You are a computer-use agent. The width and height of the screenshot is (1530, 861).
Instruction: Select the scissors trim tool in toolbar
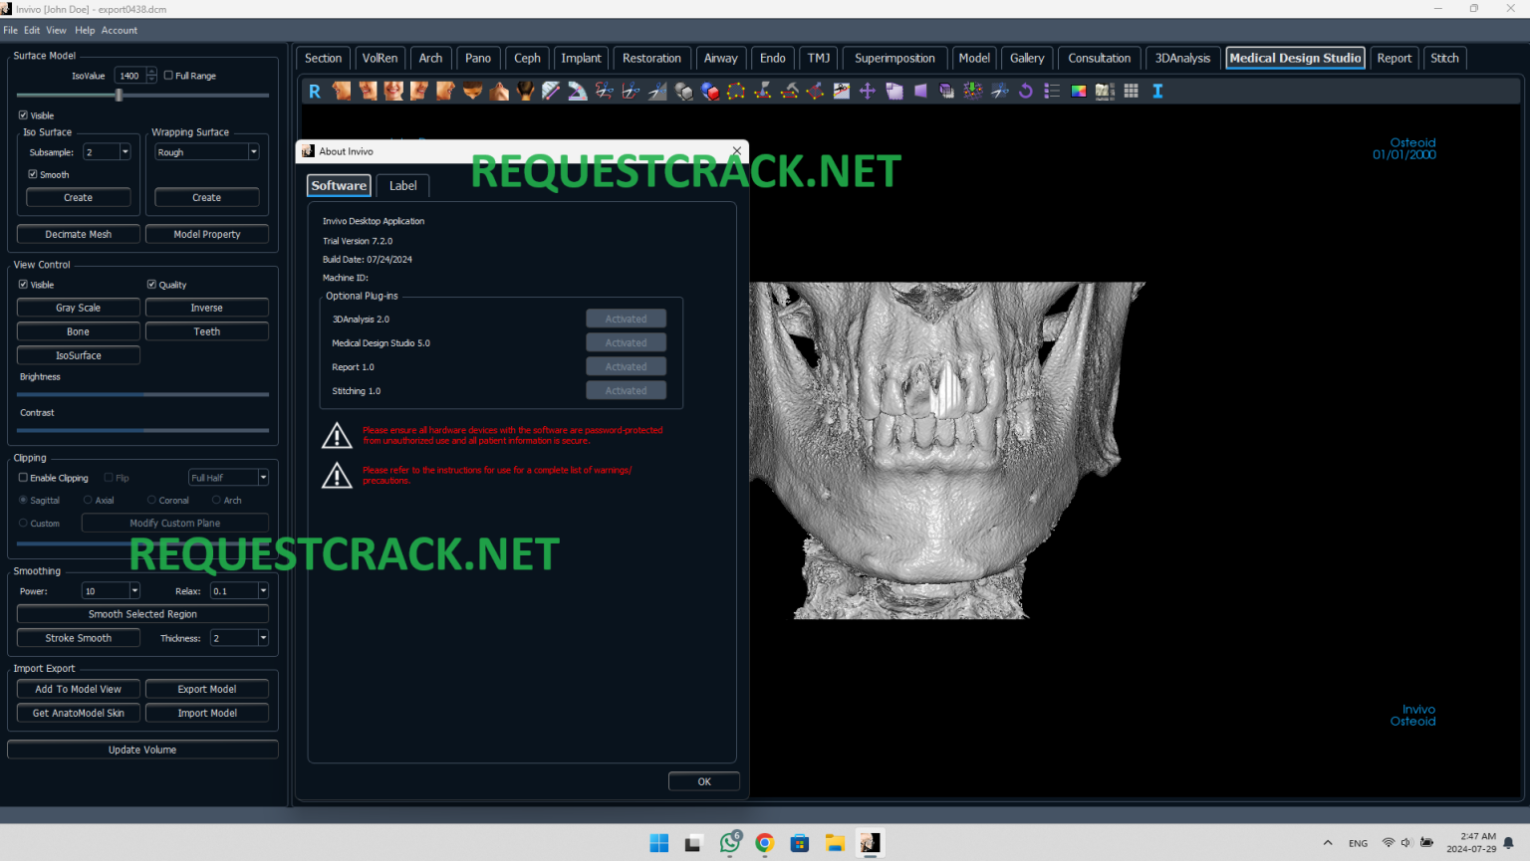click(605, 91)
